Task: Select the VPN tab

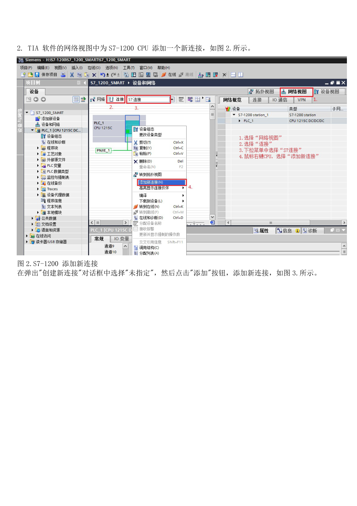Action: click(x=302, y=100)
